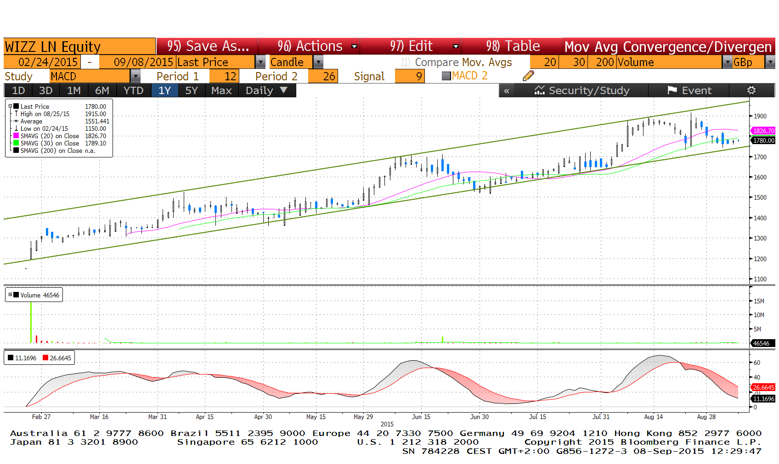
Task: Click the moving average 200 field
Action: tap(603, 62)
